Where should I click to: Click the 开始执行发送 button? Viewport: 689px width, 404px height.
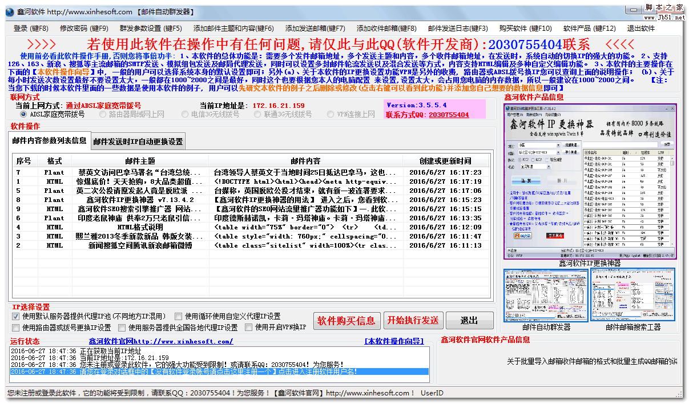click(x=413, y=320)
